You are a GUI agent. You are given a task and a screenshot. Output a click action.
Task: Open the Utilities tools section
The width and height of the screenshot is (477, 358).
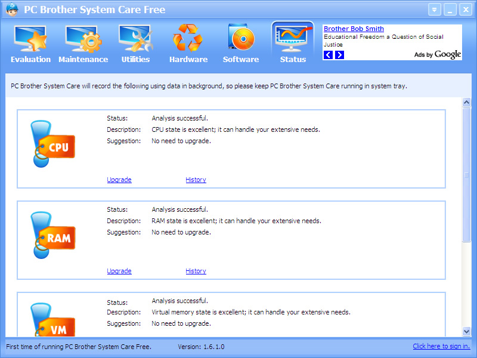point(136,43)
